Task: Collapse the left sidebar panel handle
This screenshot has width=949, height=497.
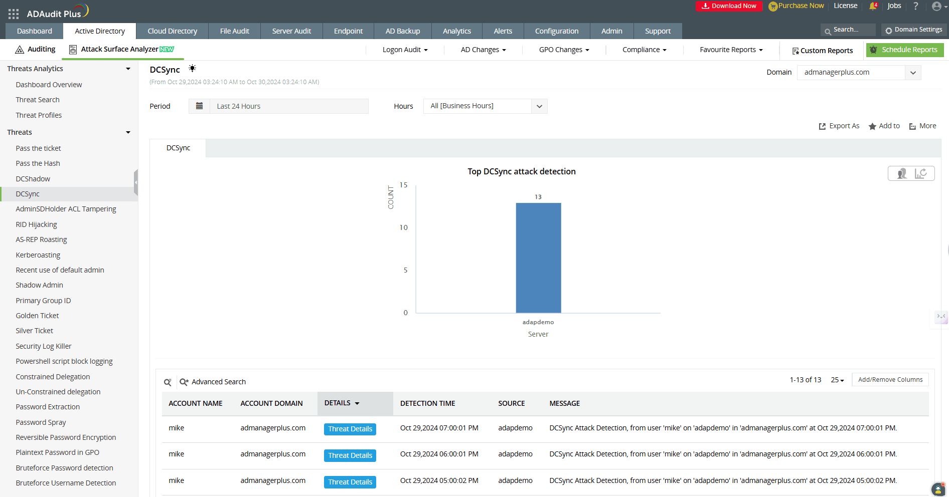Action: pyautogui.click(x=135, y=182)
